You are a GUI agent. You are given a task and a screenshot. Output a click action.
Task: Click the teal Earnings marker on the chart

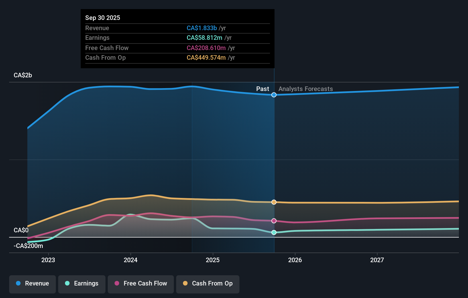(x=274, y=233)
